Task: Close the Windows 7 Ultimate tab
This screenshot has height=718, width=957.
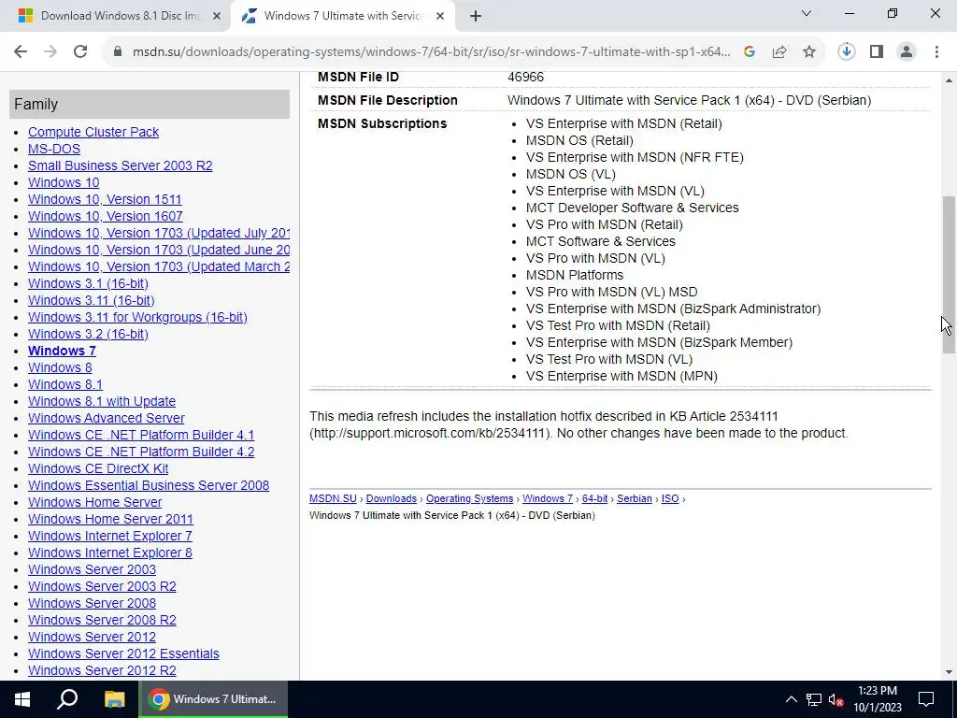Action: tap(440, 16)
